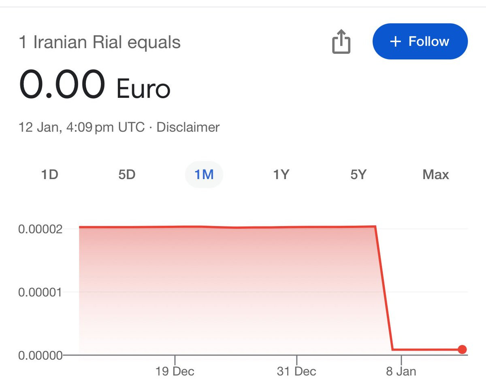Click the 0.00000 y-axis label

[40, 355]
